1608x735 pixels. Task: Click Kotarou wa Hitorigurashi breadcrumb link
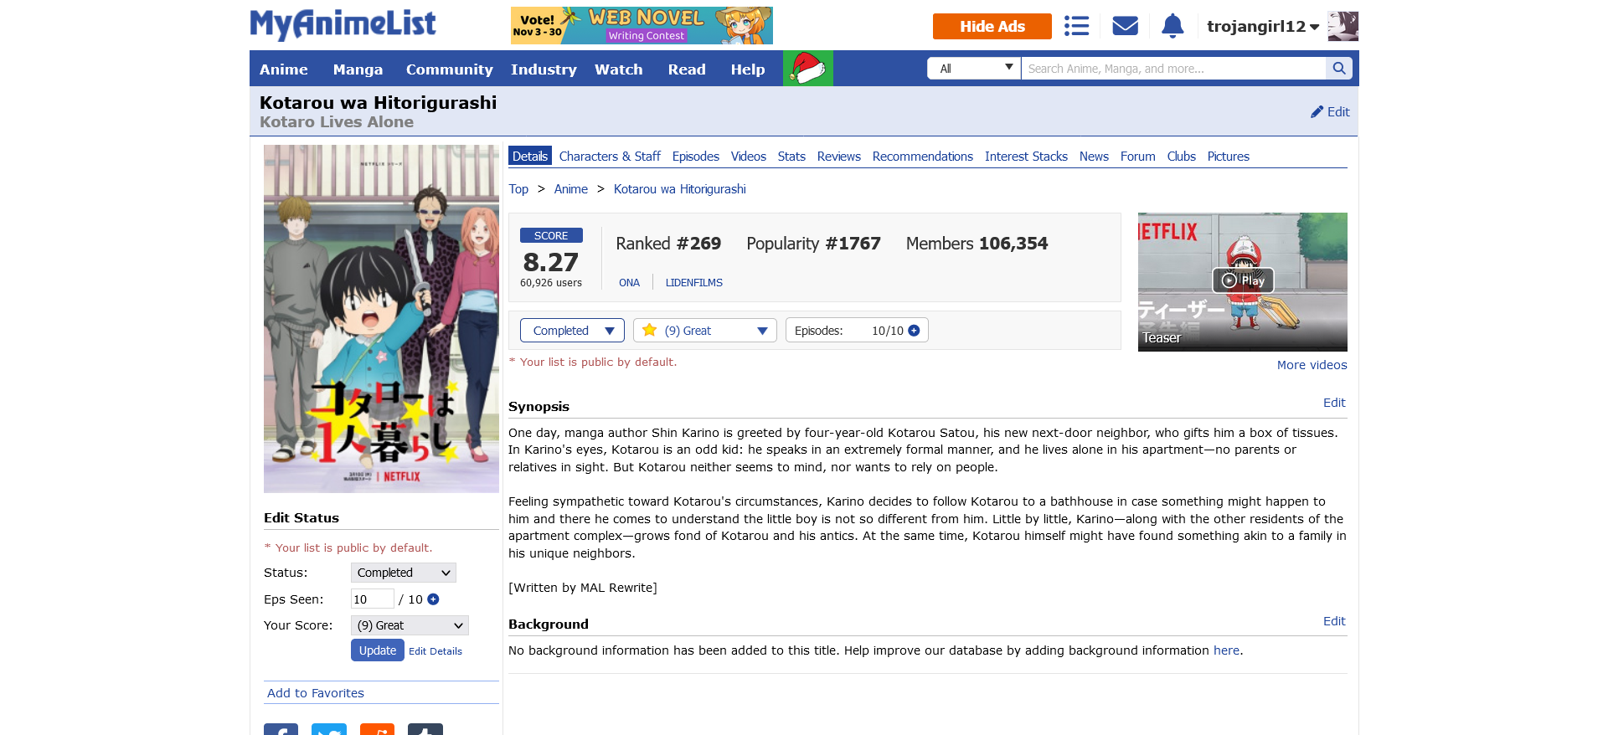click(680, 189)
